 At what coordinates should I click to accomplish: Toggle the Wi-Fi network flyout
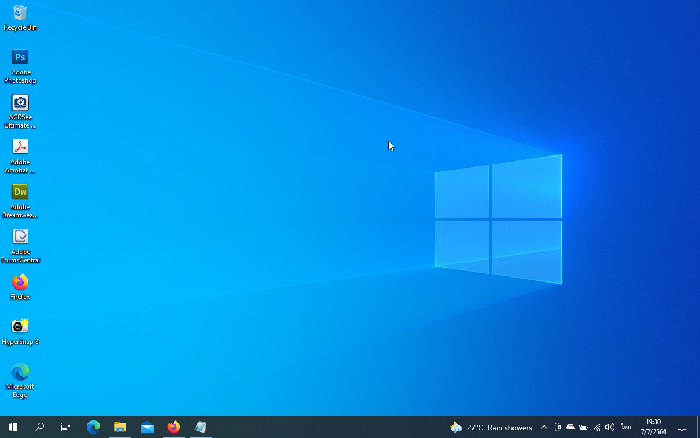pyautogui.click(x=597, y=427)
